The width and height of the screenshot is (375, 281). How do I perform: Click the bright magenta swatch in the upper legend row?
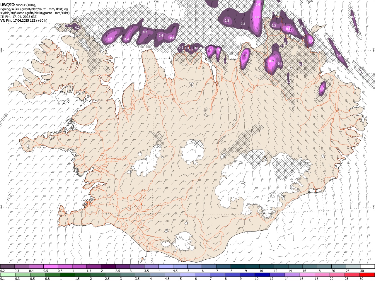[50, 266]
